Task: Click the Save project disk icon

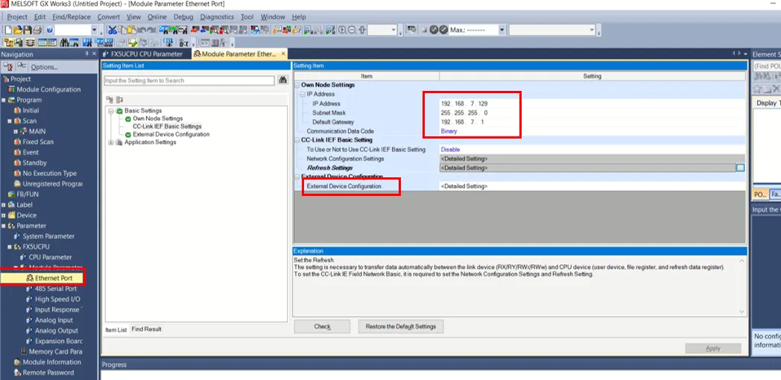Action: tap(28, 30)
